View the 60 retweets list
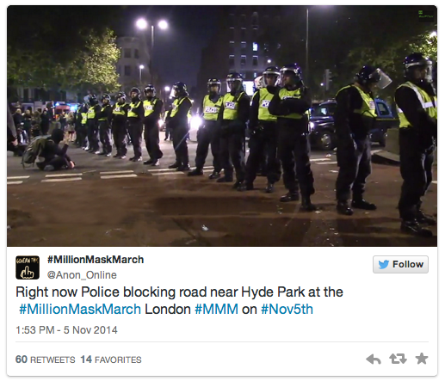 point(46,359)
